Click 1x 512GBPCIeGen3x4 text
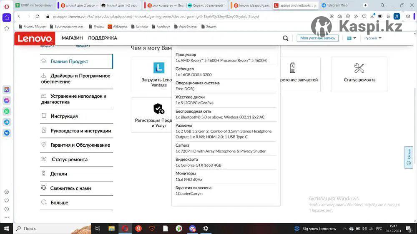 (195, 103)
